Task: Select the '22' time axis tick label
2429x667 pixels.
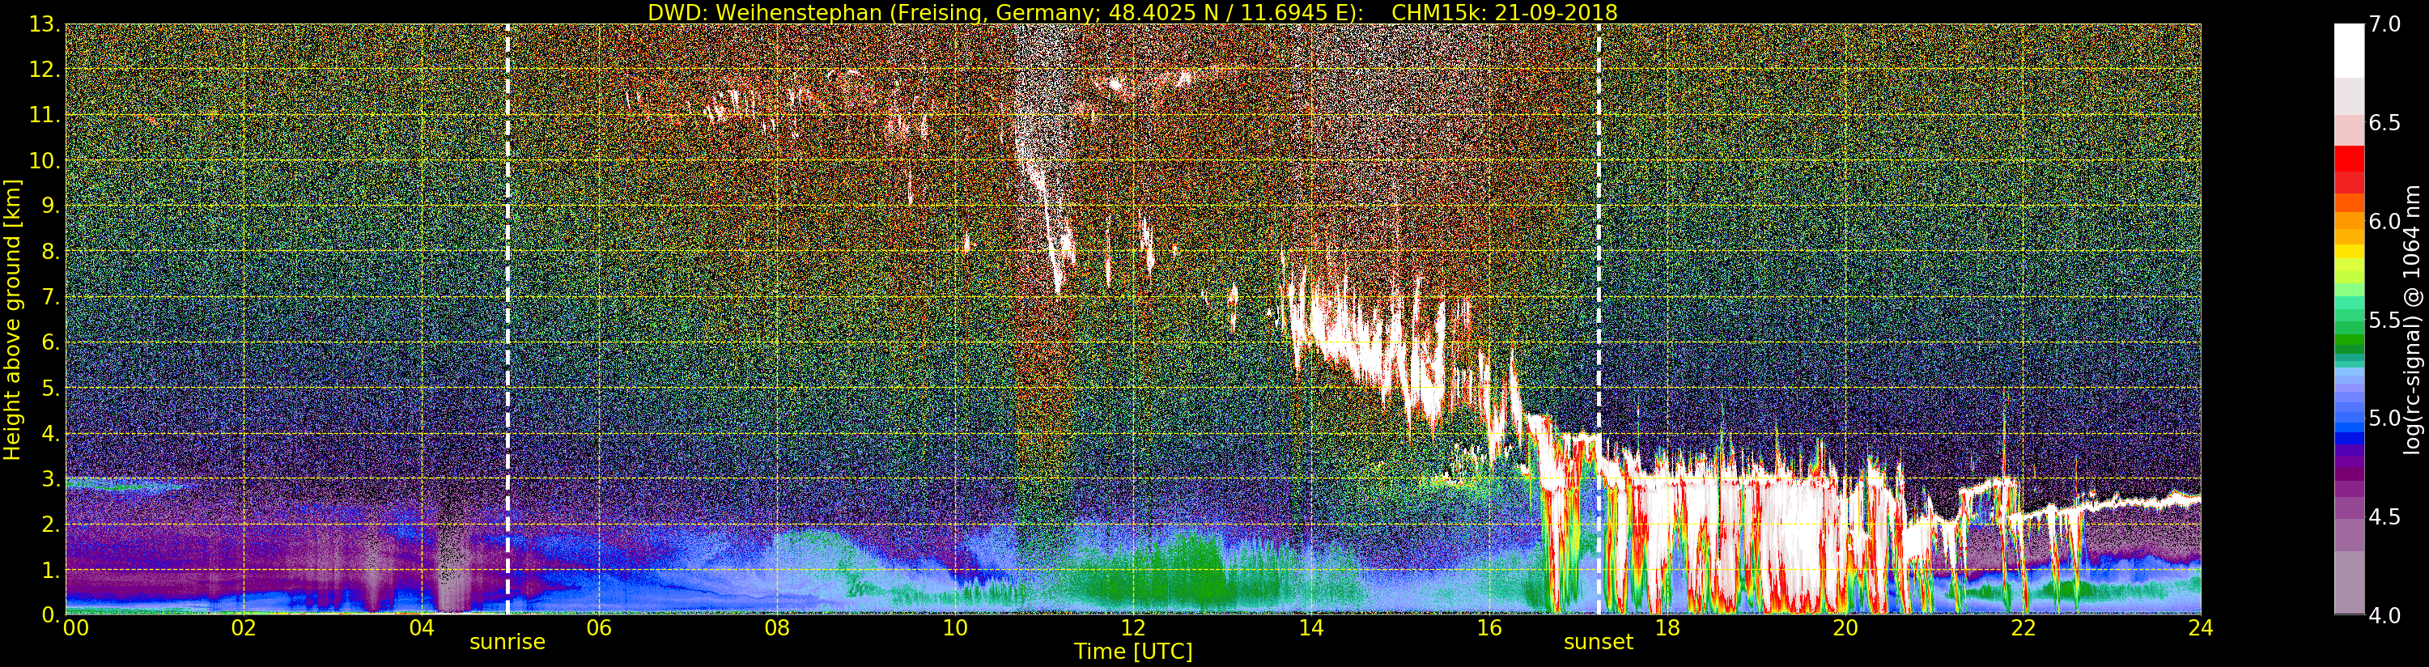Action: 2023,628
